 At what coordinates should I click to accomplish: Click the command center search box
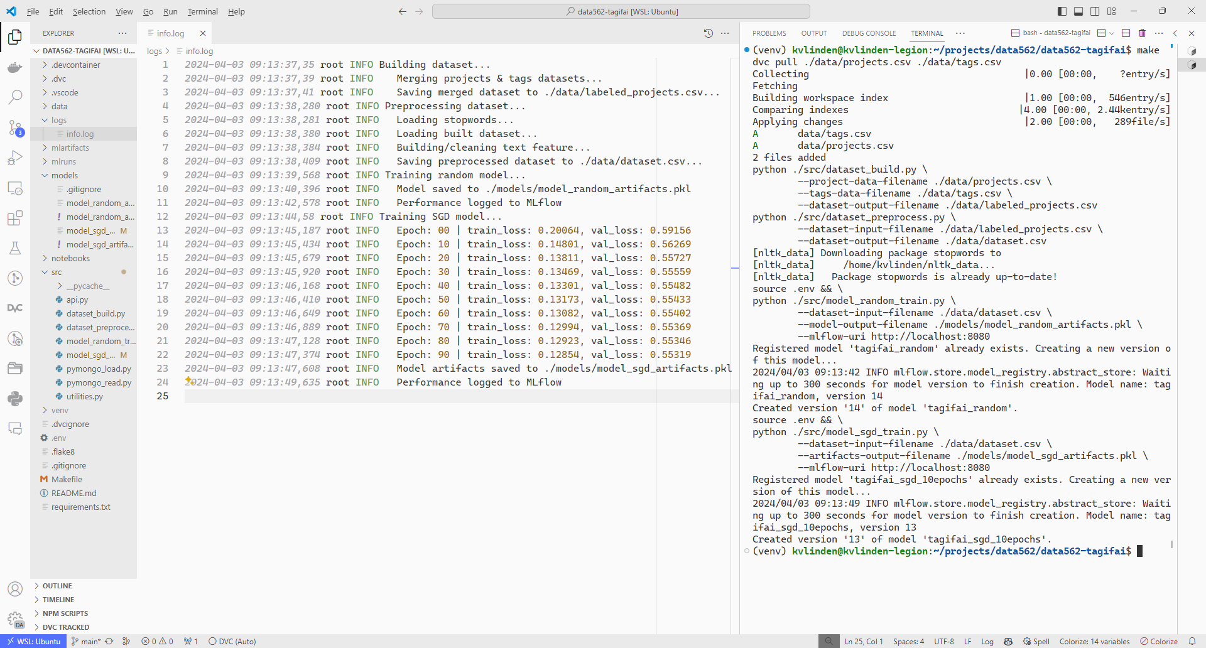click(621, 11)
